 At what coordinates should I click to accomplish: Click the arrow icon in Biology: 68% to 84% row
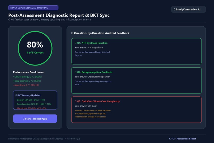tap(31, 100)
